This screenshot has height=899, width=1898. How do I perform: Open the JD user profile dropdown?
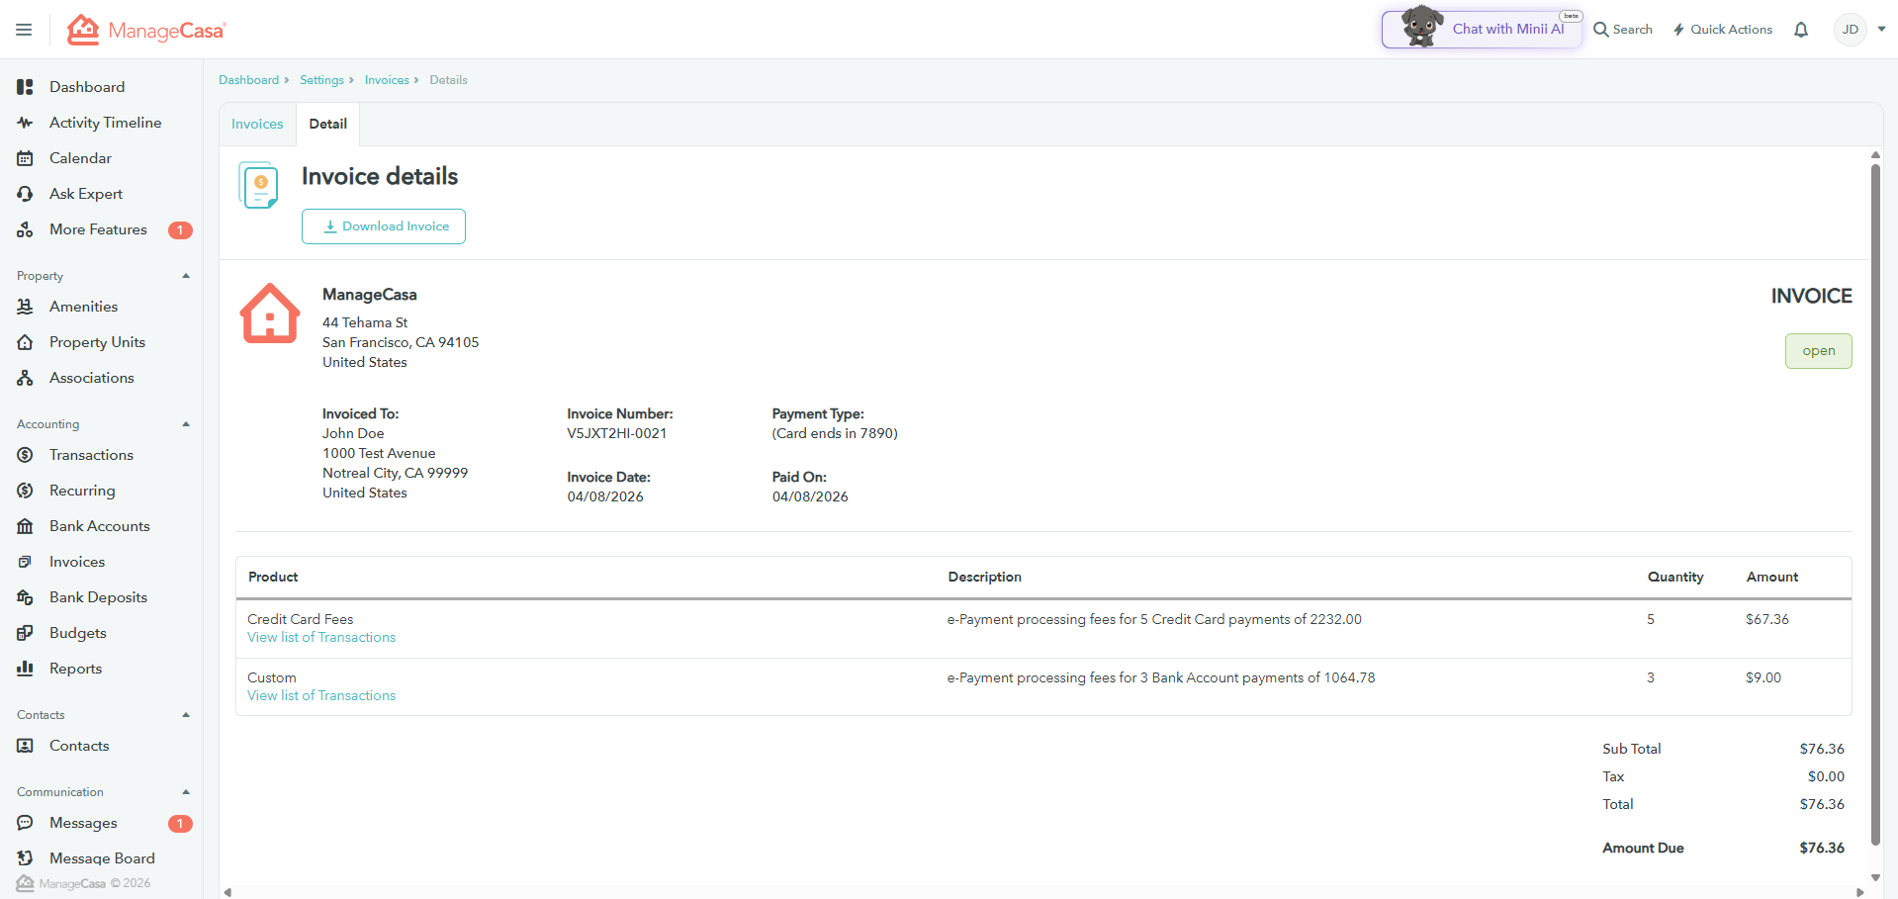1860,30
